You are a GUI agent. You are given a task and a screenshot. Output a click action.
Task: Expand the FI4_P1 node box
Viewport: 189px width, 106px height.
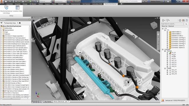point(167,59)
